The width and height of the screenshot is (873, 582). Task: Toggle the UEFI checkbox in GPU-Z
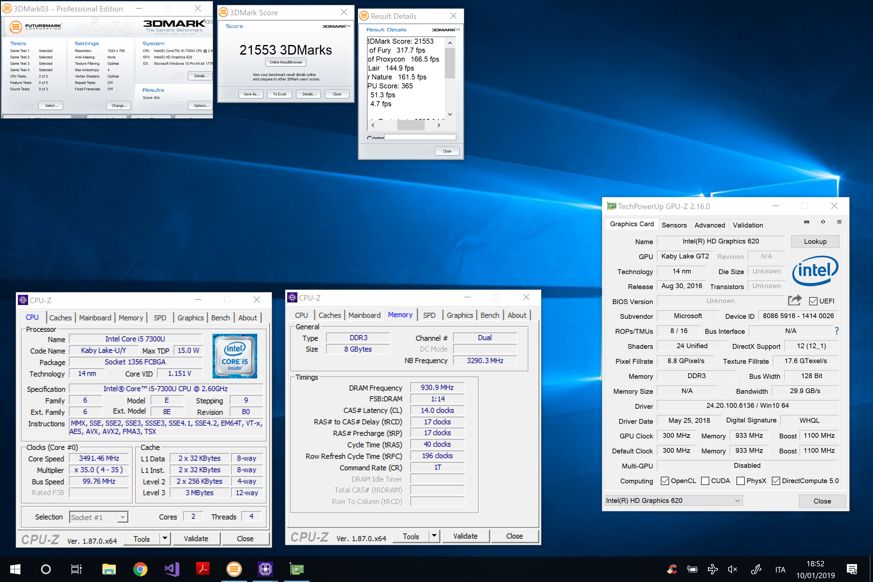coord(813,301)
